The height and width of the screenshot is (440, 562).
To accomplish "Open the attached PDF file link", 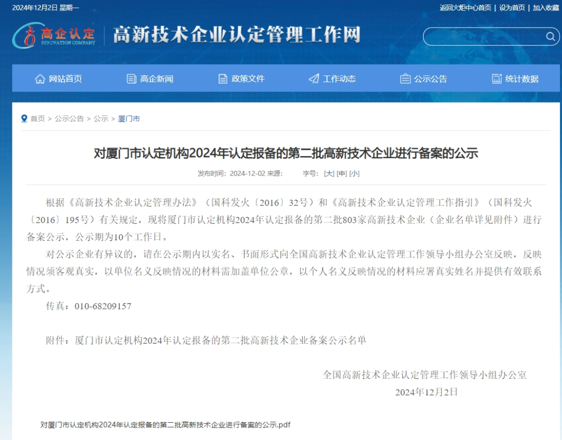I will 165,425.
